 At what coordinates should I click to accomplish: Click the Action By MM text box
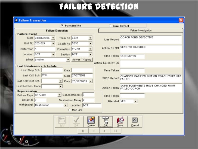coord(151,49)
